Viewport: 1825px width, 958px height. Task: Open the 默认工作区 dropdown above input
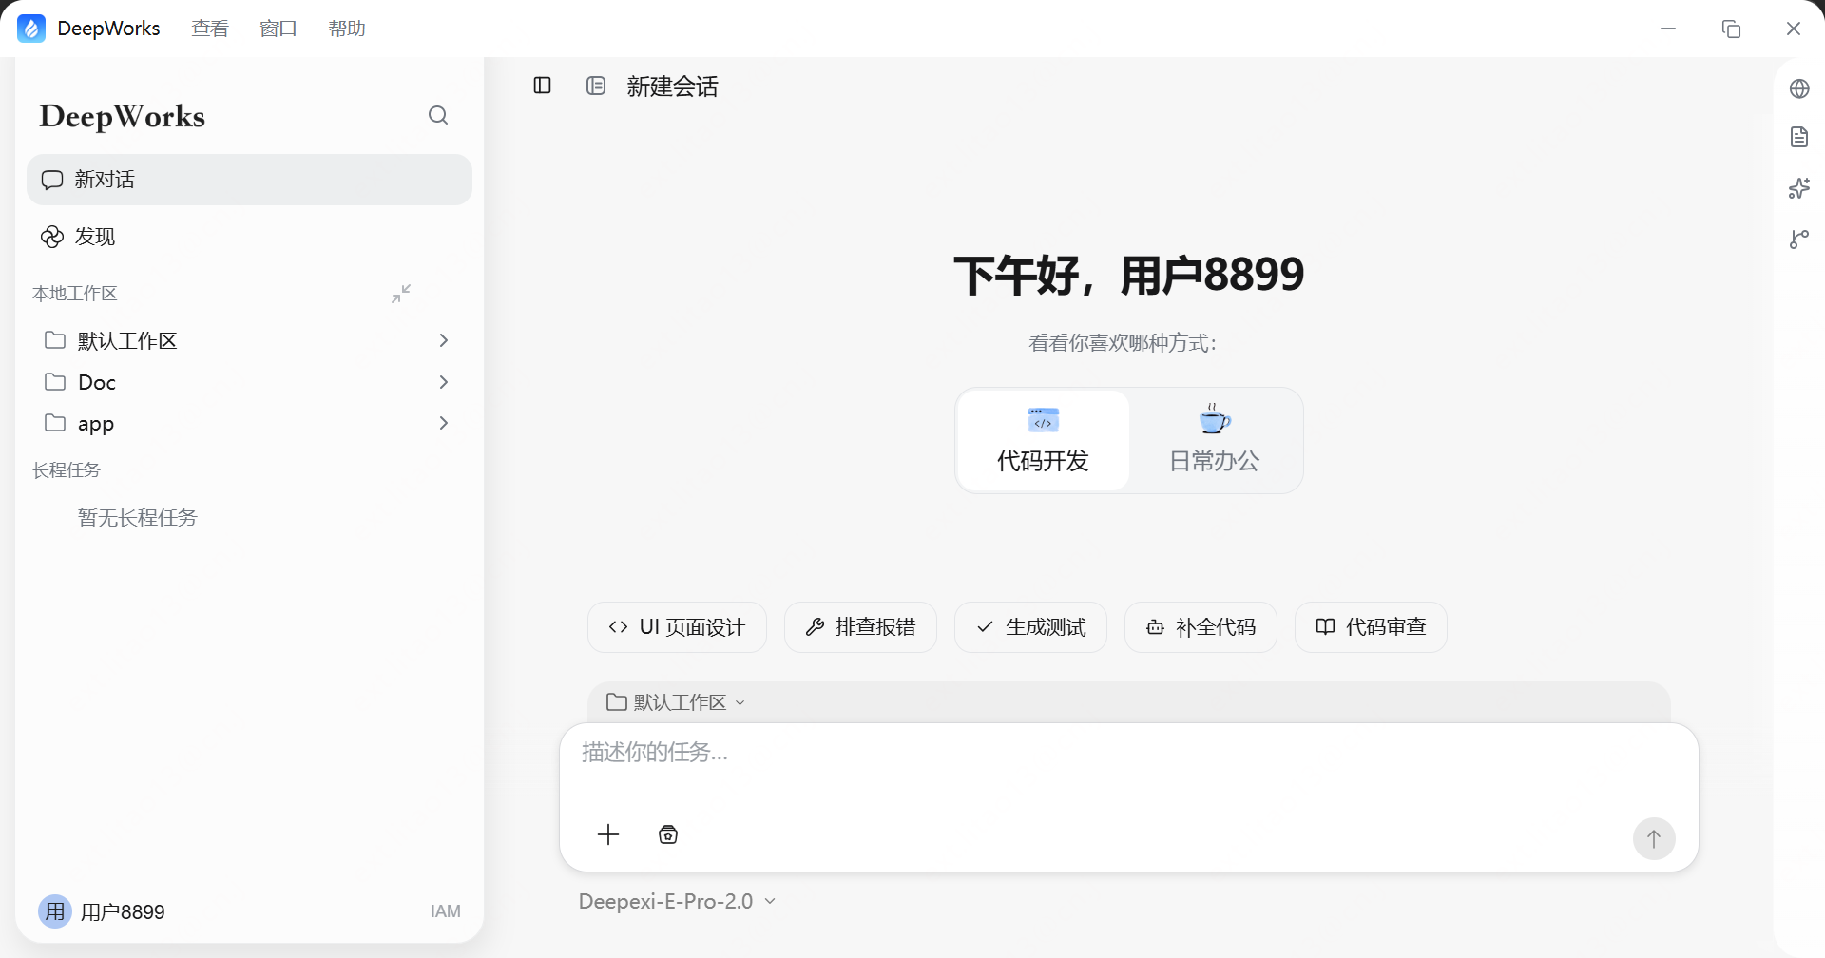tap(676, 702)
